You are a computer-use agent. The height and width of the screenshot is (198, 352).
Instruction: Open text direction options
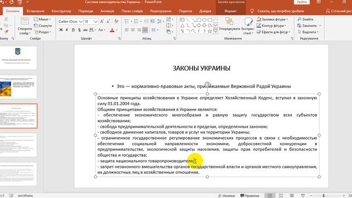[x=169, y=19]
